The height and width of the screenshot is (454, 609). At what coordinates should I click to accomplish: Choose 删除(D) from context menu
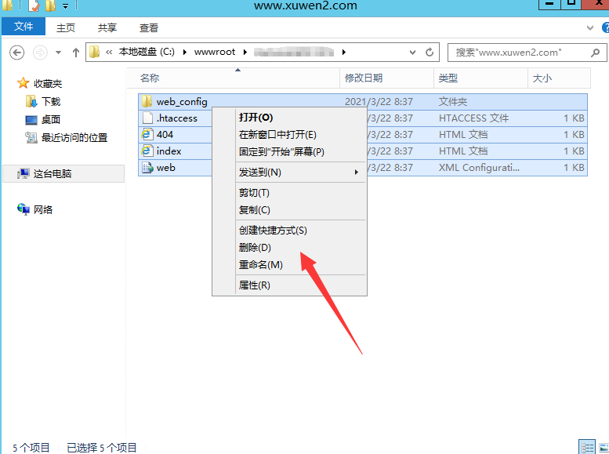pos(255,248)
